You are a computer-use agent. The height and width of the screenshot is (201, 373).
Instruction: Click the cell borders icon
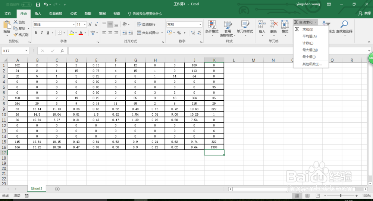point(60,33)
